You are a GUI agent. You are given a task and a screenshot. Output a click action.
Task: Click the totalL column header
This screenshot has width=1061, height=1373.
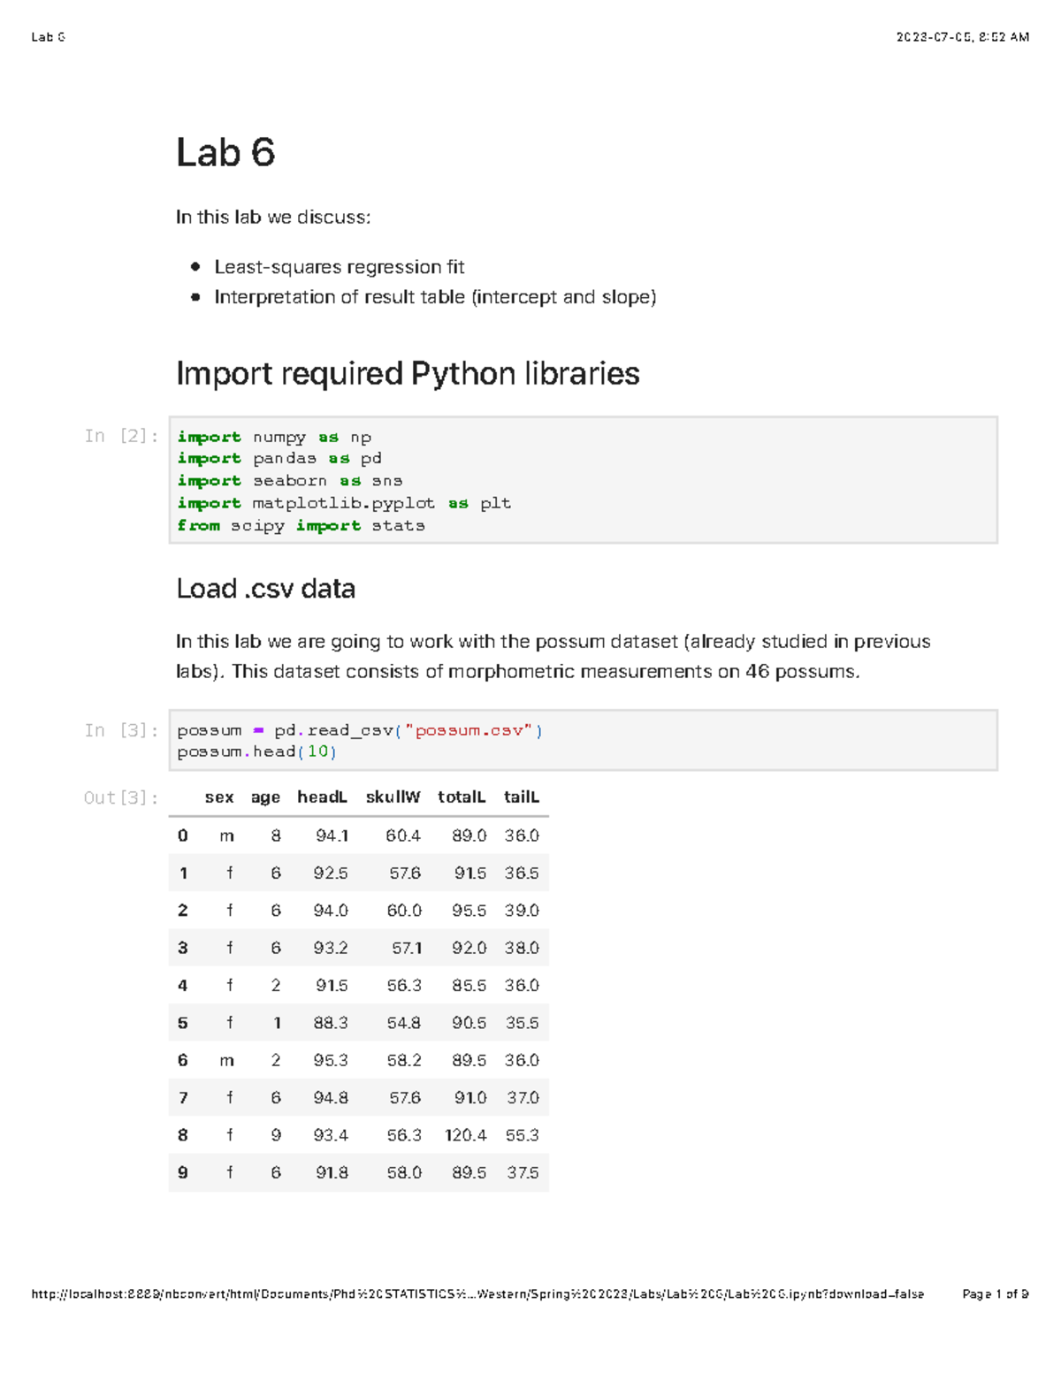[x=462, y=797]
